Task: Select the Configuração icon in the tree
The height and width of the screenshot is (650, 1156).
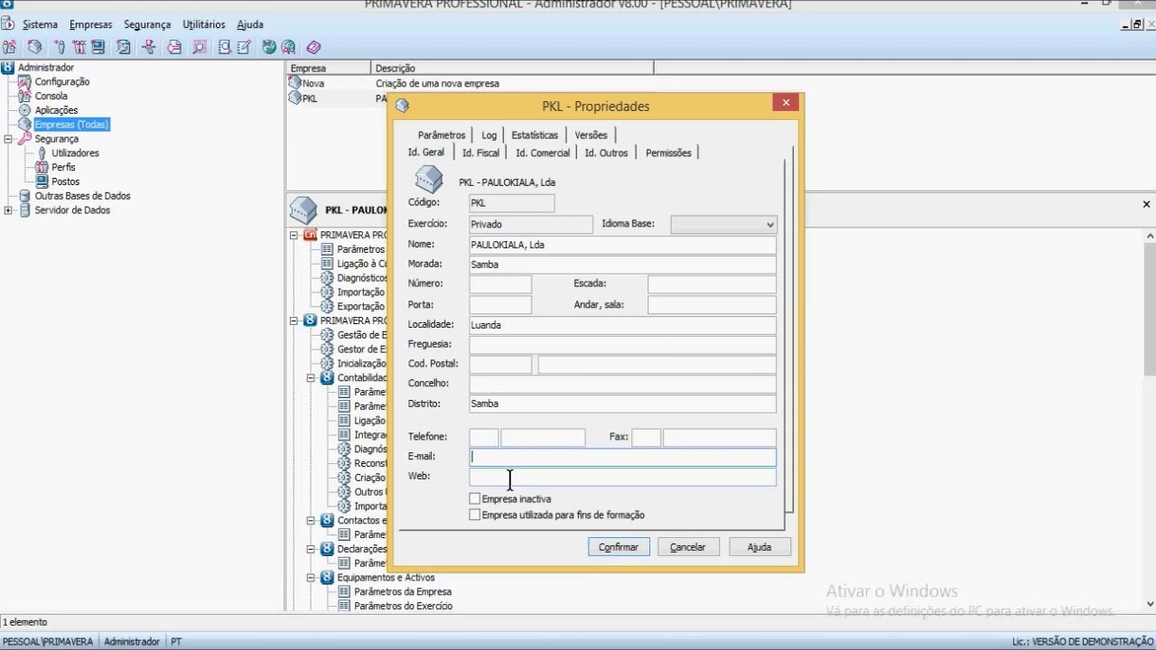Action: coord(24,81)
